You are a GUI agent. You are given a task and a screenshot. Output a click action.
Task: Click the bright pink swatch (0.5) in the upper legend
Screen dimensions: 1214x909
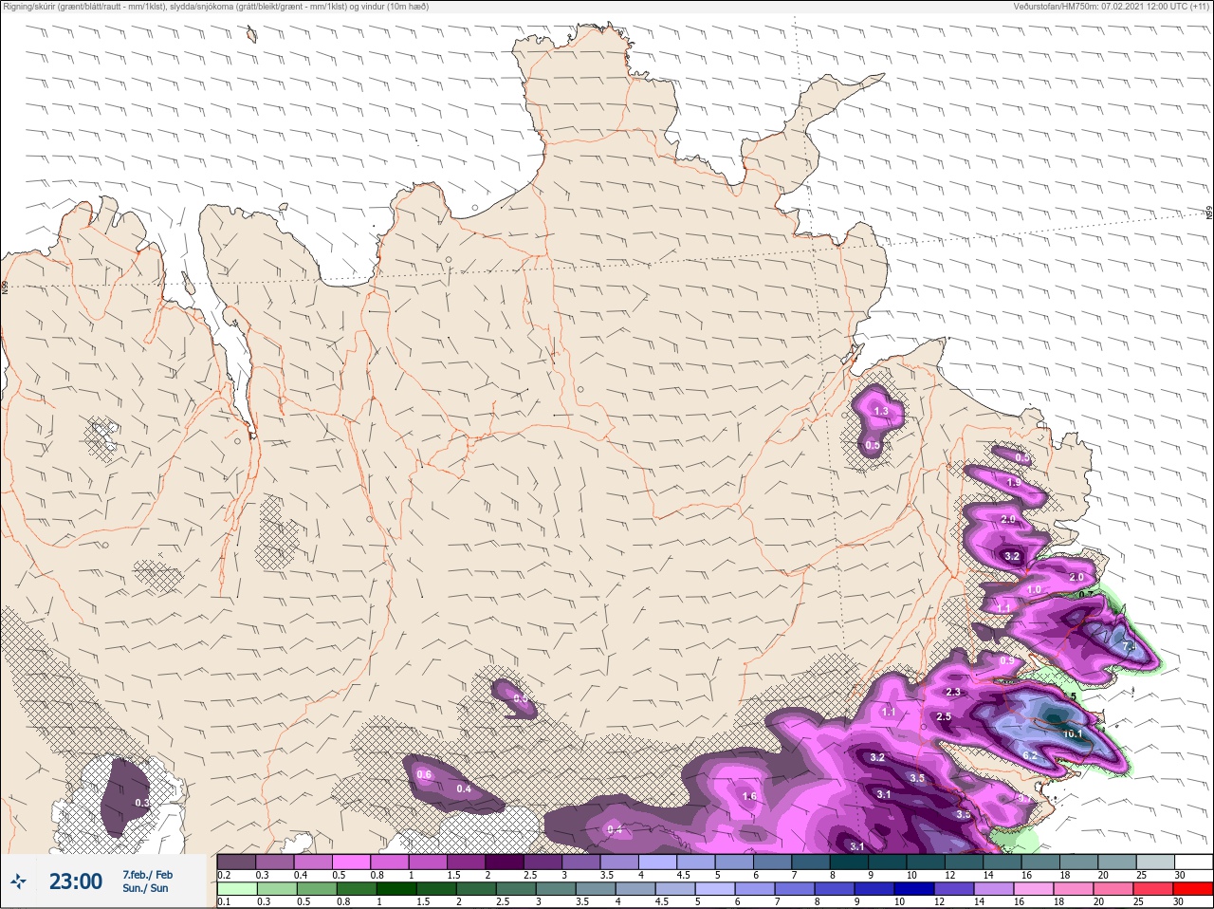(x=351, y=862)
